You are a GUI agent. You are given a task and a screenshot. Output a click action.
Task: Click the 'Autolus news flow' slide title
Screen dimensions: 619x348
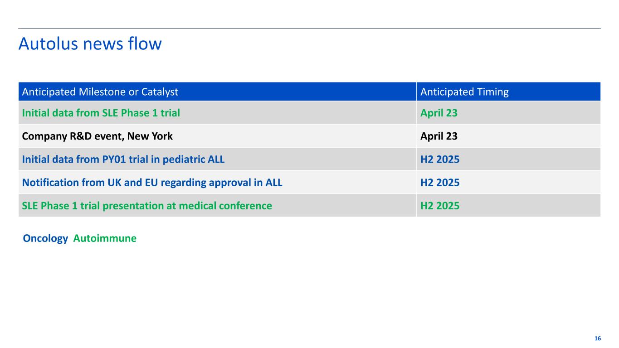pyautogui.click(x=90, y=44)
